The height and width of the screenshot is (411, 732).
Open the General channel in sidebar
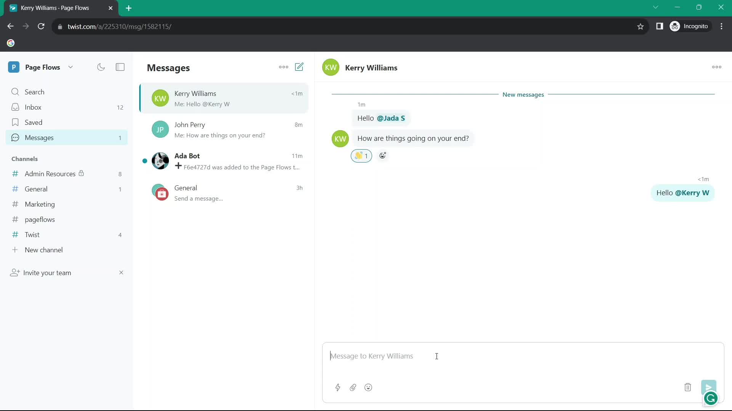click(67, 189)
